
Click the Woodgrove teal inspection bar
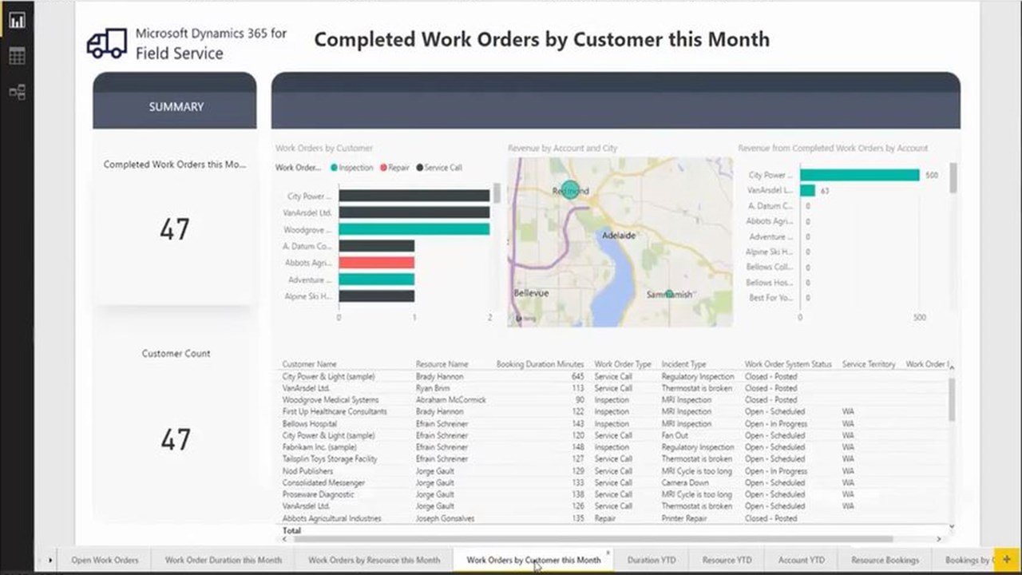tap(414, 229)
